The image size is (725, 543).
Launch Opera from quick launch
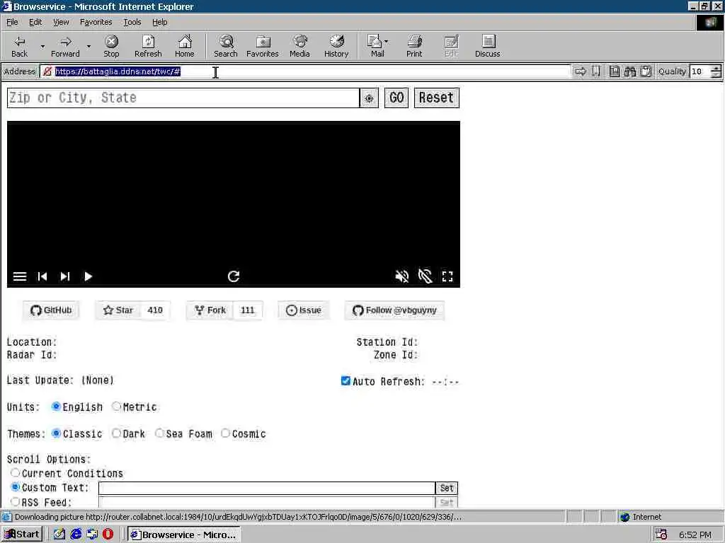(x=108, y=535)
